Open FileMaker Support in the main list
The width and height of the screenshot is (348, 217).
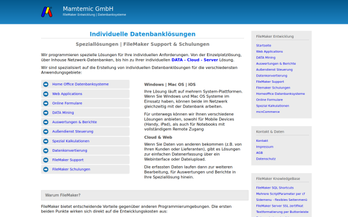tap(68, 160)
